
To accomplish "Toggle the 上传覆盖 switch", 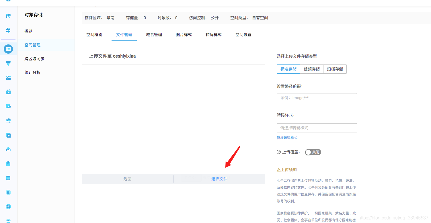I will tap(313, 152).
